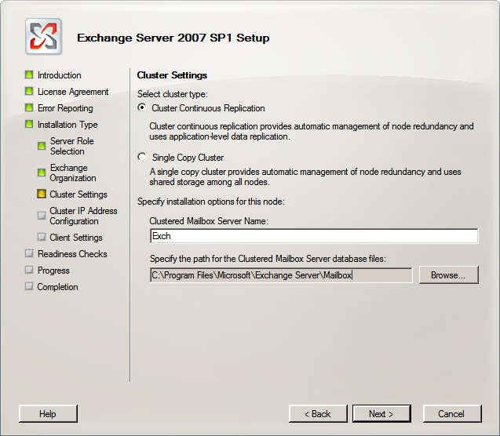Click the Introduction step label
Screen dimensions: 500x436
[60, 75]
